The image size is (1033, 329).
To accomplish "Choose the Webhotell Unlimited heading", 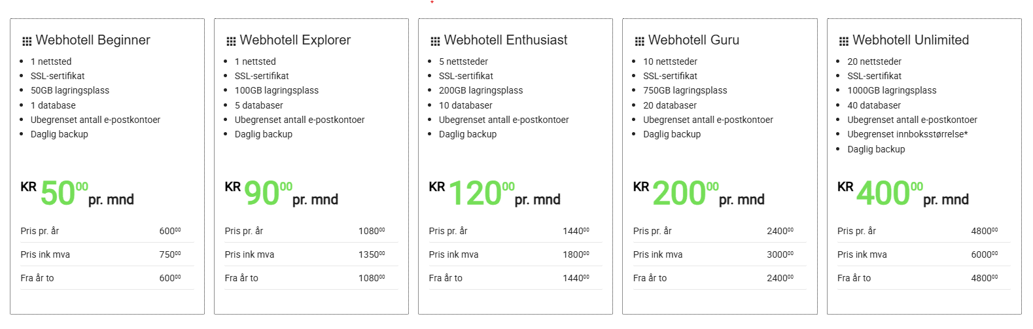I will 911,40.
